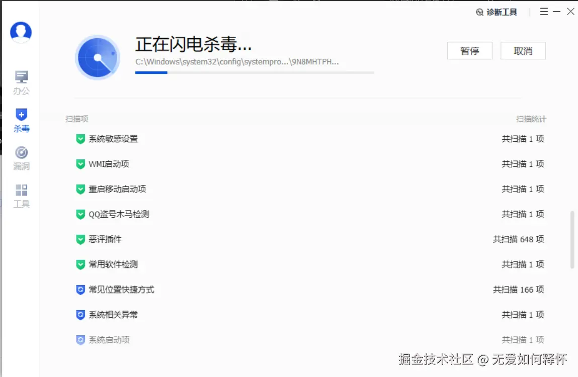This screenshot has height=377, width=578.
Task: Click the 扫描统计 column header
Action: click(x=531, y=119)
